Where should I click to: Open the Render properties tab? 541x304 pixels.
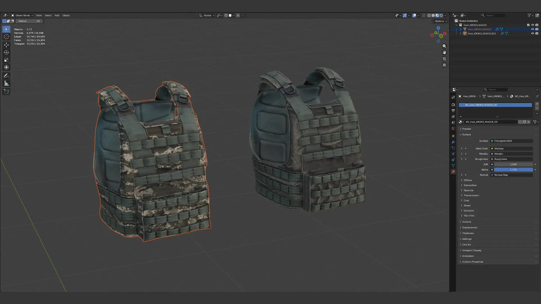453,104
